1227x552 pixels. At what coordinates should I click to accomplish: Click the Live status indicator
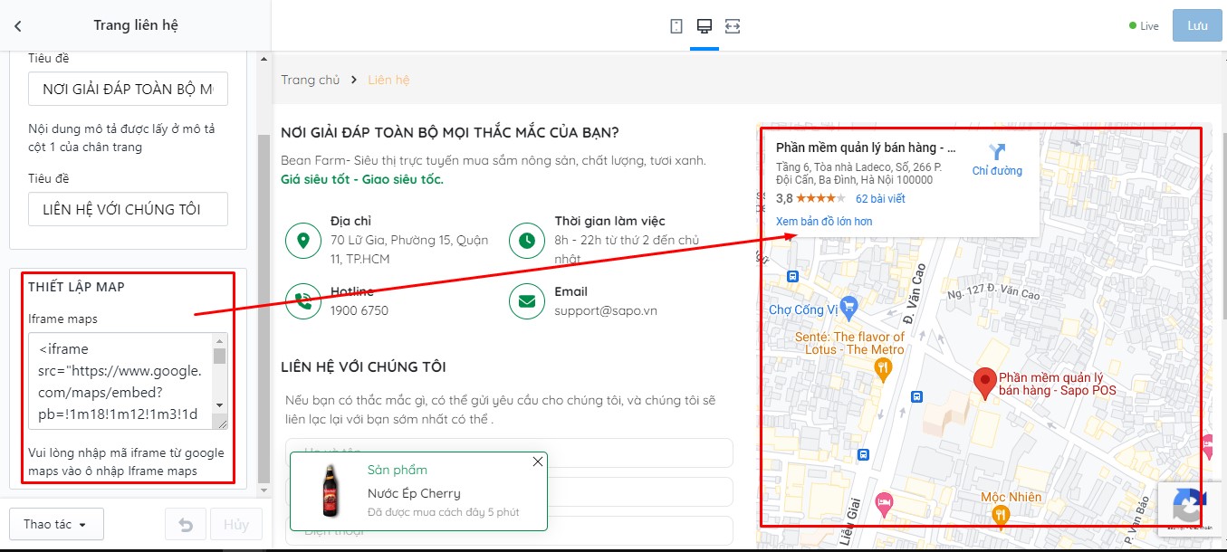pyautogui.click(x=1144, y=26)
